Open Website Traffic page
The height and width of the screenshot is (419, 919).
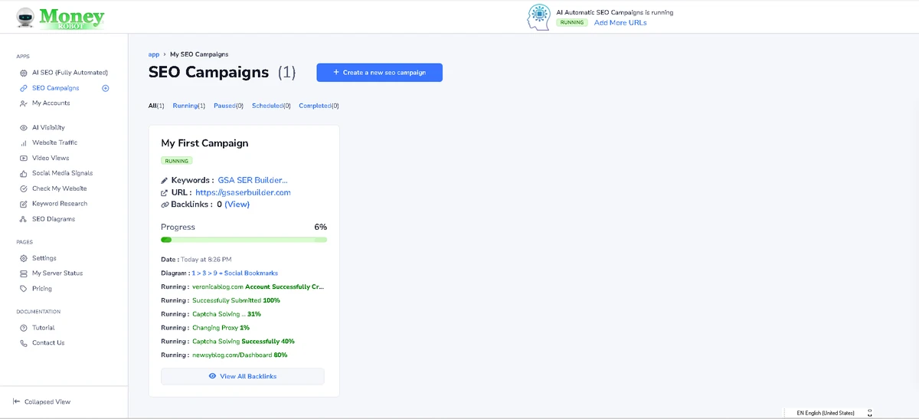54,142
